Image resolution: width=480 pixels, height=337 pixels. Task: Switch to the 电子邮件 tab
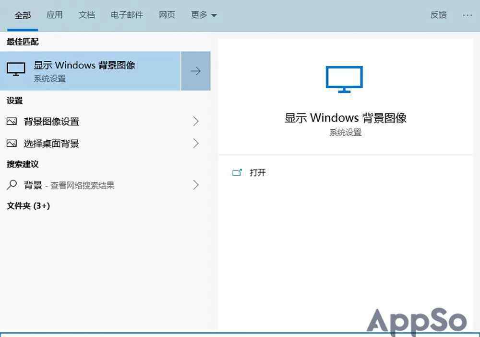pyautogui.click(x=127, y=15)
